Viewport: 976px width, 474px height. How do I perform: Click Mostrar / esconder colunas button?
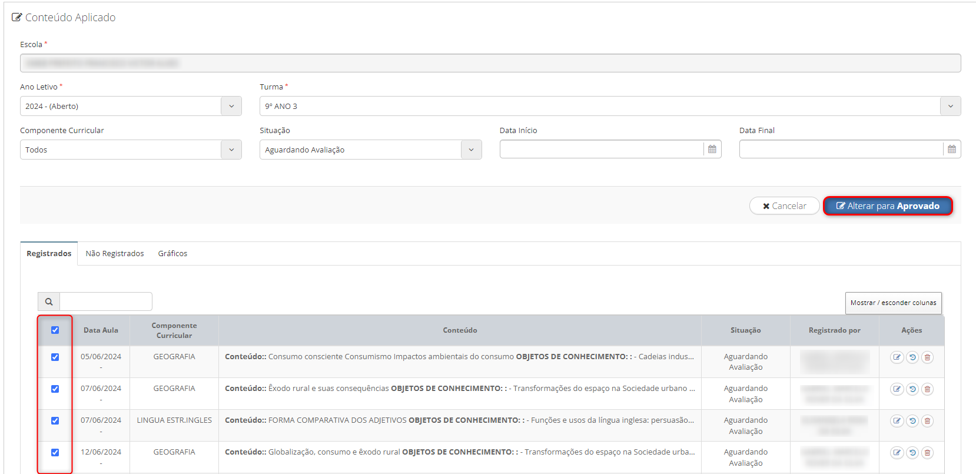point(893,303)
